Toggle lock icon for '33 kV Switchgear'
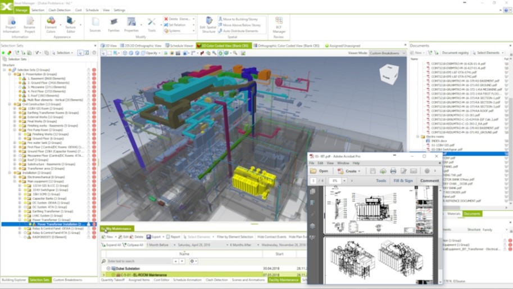The image size is (513, 289). 89,190
